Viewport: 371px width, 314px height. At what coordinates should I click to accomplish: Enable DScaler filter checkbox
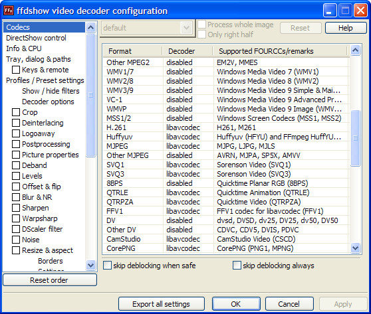tap(16, 229)
